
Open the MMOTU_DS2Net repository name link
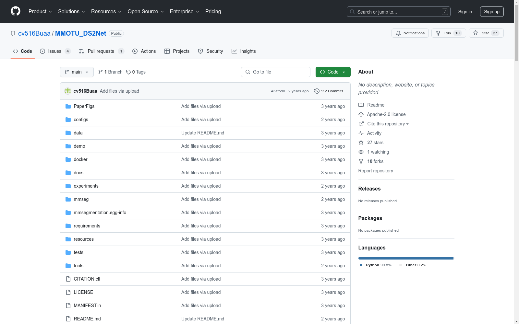[x=81, y=33]
